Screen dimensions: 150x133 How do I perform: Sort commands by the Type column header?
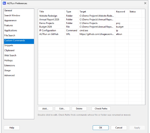click(x=72, y=12)
